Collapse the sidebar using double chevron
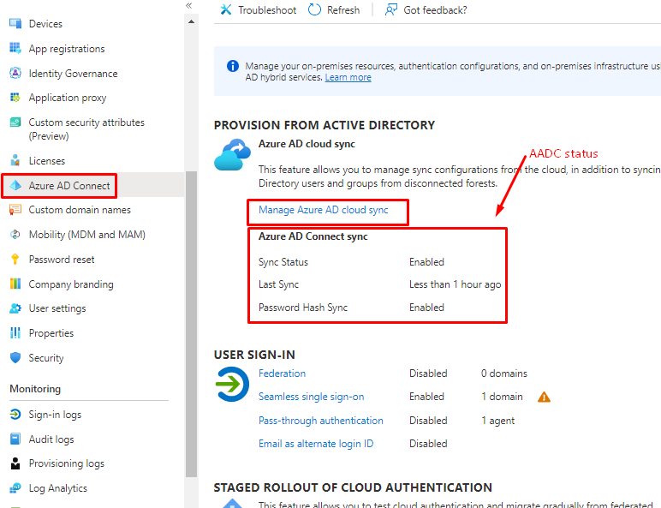 click(x=189, y=6)
